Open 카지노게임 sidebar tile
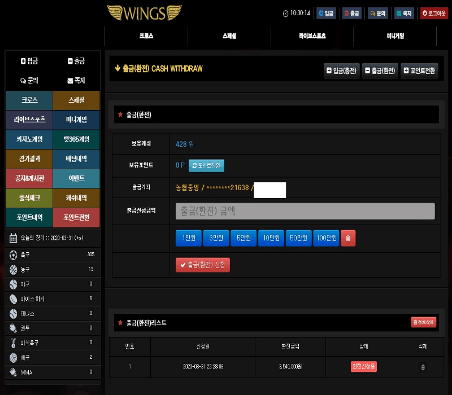 (x=29, y=139)
